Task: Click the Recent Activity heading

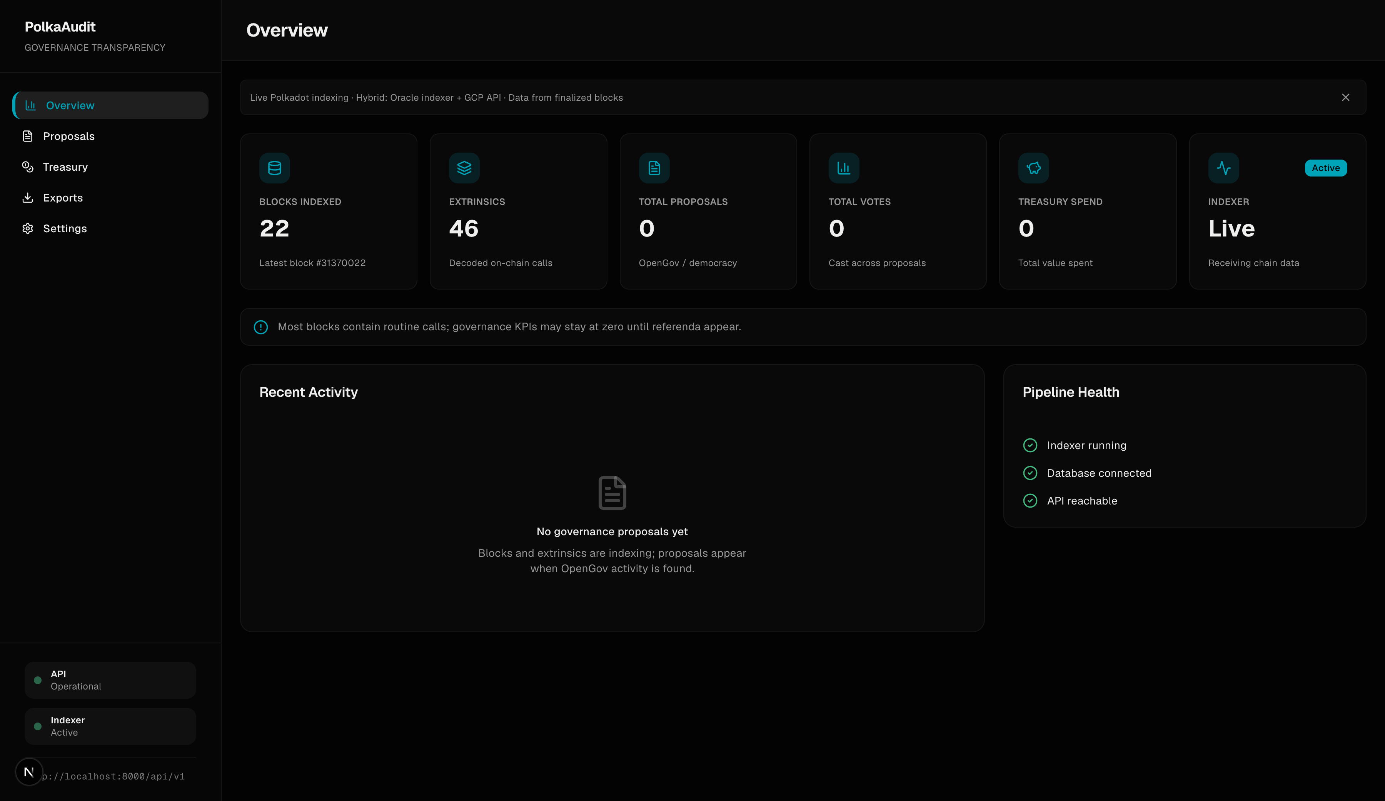Action: (x=308, y=392)
